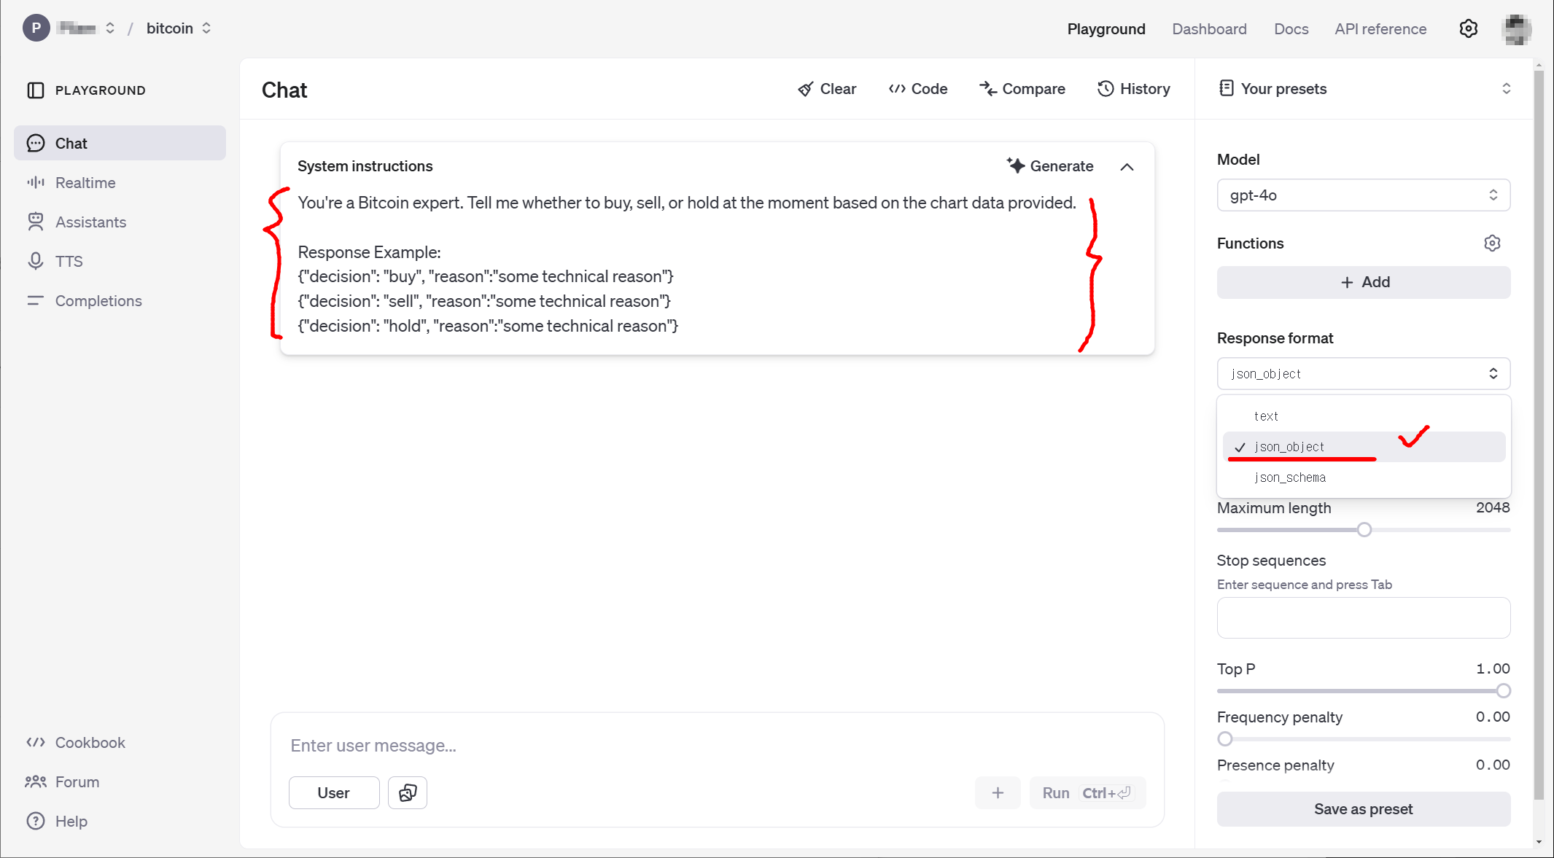This screenshot has width=1554, height=858.
Task: Click the copy message icon beside User
Action: click(x=407, y=792)
